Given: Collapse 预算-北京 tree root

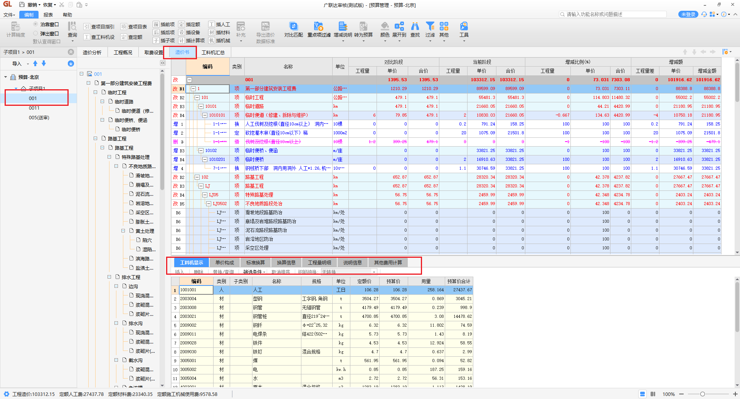Looking at the screenshot, I should pyautogui.click(x=6, y=77).
